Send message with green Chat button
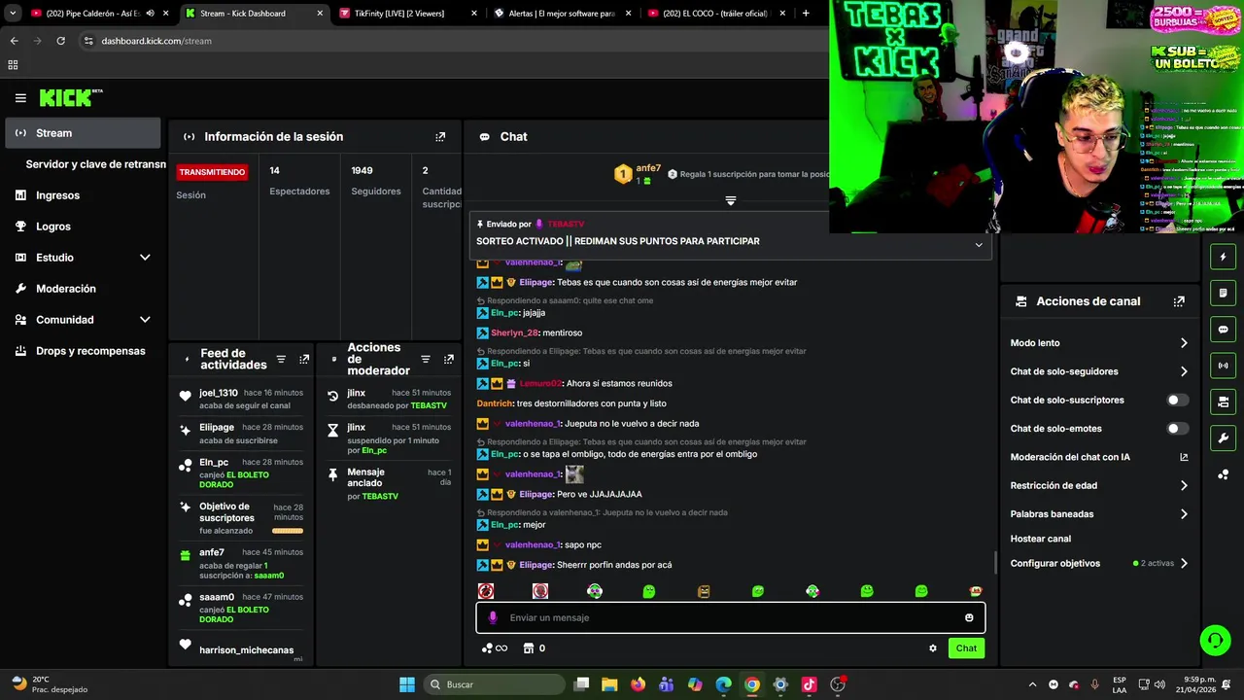This screenshot has width=1244, height=700. coord(966,648)
